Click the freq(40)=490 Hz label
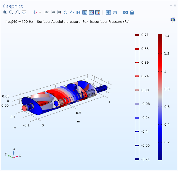 pyautogui.click(x=19, y=22)
